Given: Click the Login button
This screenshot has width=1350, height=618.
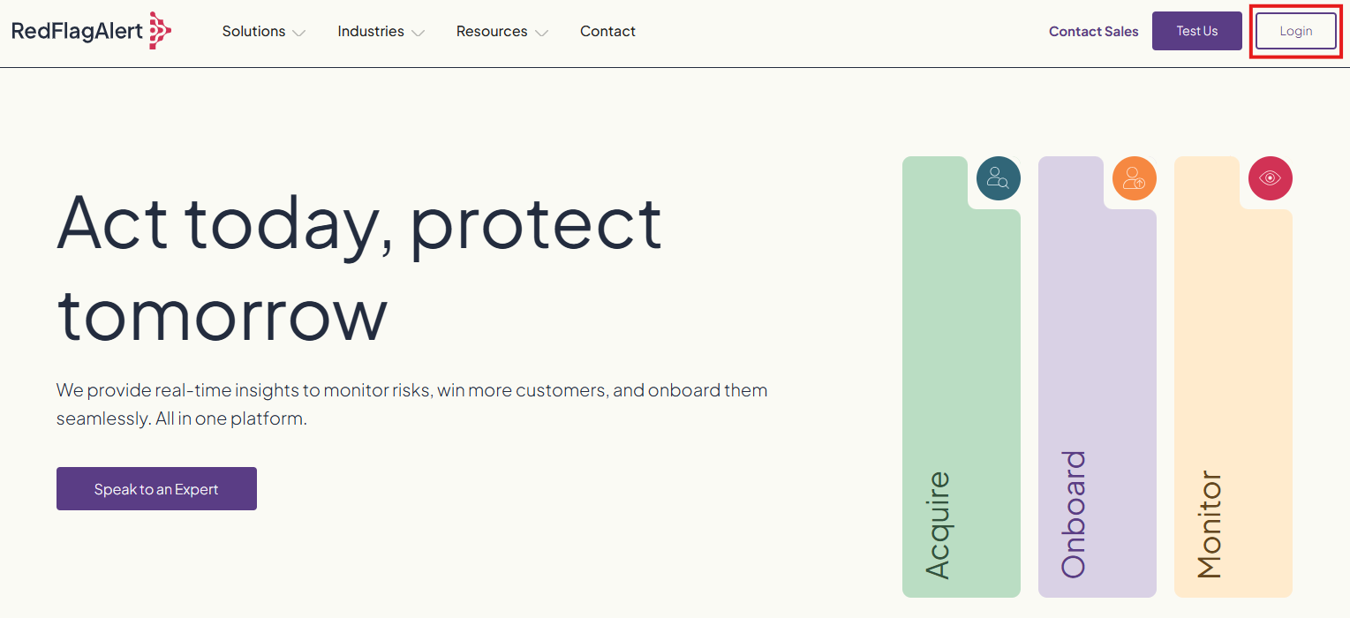Looking at the screenshot, I should [x=1295, y=31].
